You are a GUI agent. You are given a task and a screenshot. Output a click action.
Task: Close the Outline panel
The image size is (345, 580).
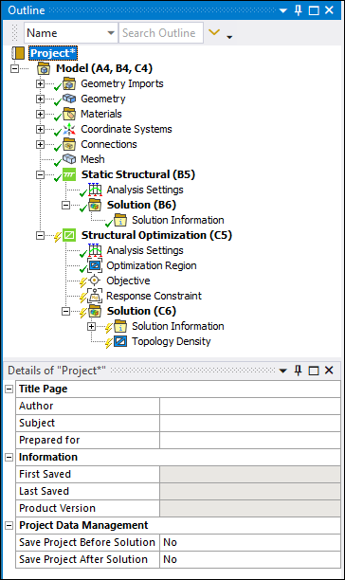[329, 10]
